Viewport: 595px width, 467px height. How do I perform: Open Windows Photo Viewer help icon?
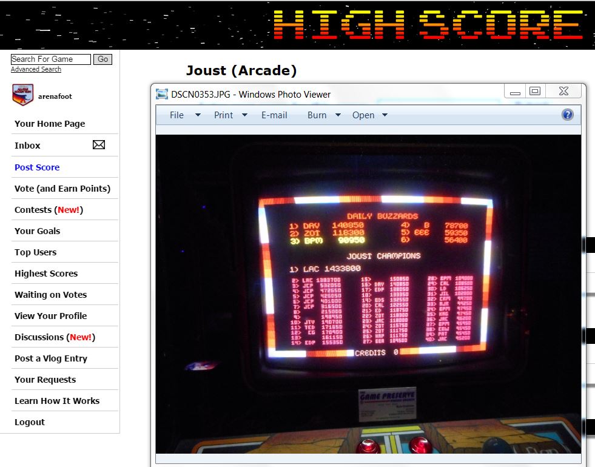(x=567, y=115)
